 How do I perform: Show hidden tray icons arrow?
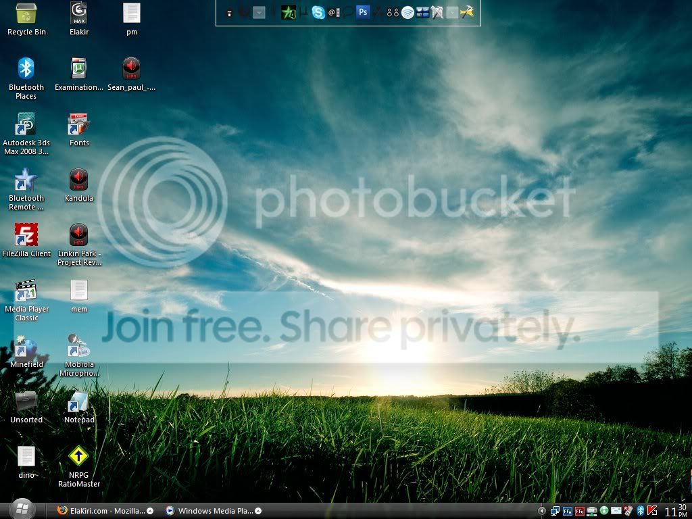(x=542, y=511)
